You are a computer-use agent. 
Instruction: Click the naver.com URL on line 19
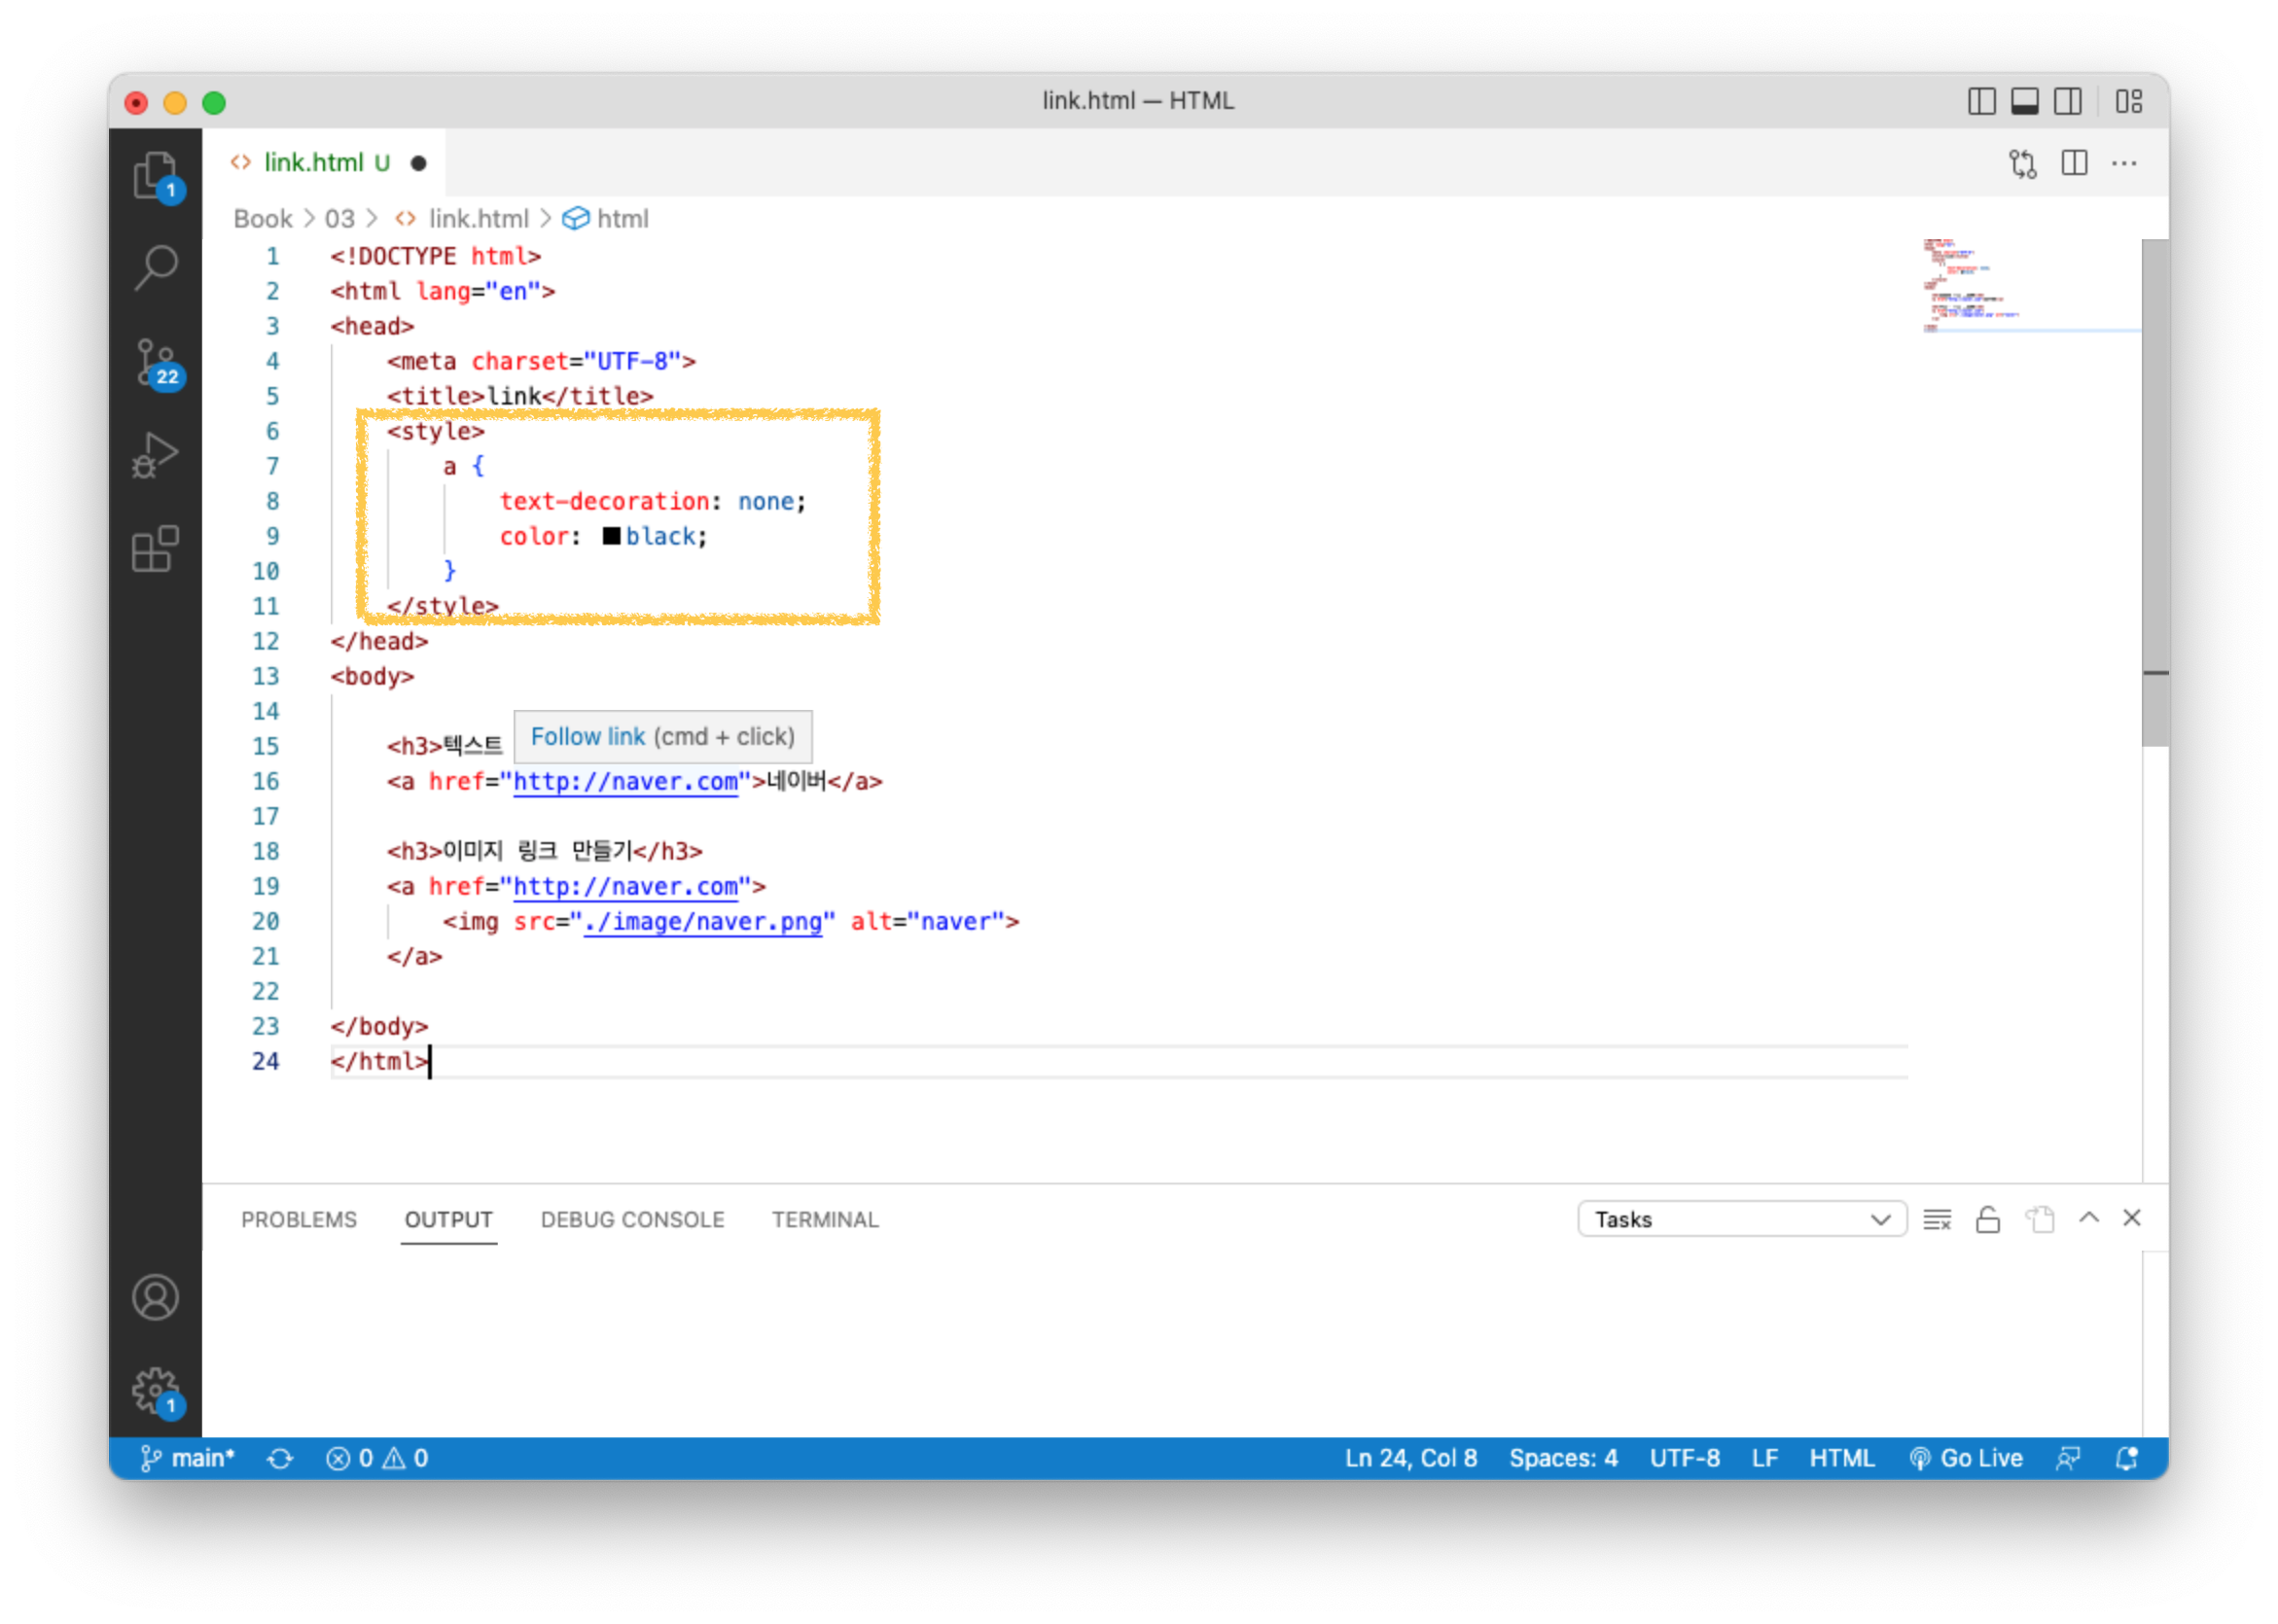point(626,887)
